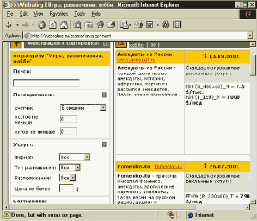Expand the address bar dropdown

click(x=250, y=35)
